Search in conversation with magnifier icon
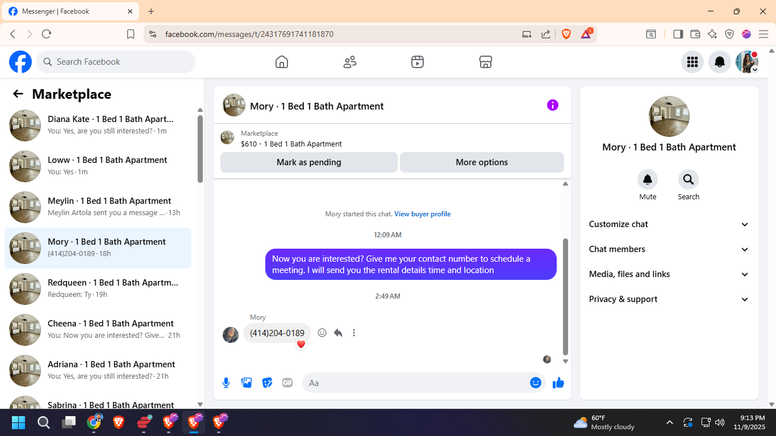Screen dimensions: 776x436 point(689,180)
